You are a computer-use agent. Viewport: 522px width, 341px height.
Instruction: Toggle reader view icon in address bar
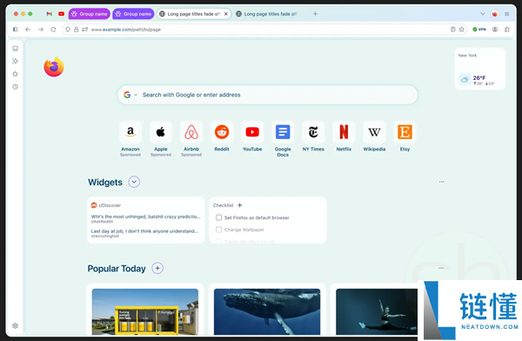pos(452,30)
